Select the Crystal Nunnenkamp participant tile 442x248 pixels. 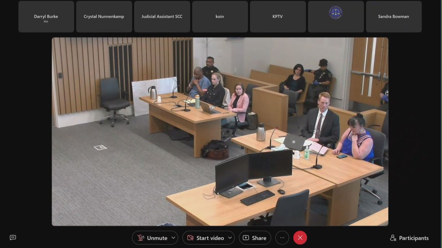coord(104,16)
